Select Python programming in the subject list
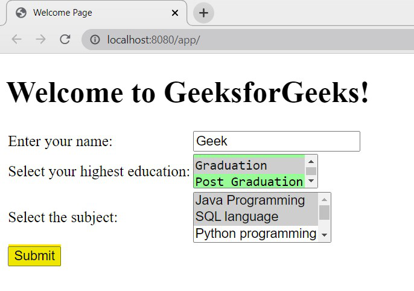Screen dimensions: 414x291 click(256, 234)
